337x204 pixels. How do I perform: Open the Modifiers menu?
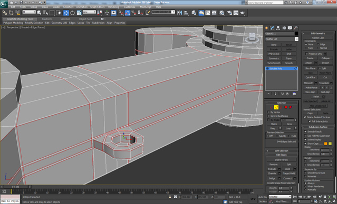tap(69, 7)
